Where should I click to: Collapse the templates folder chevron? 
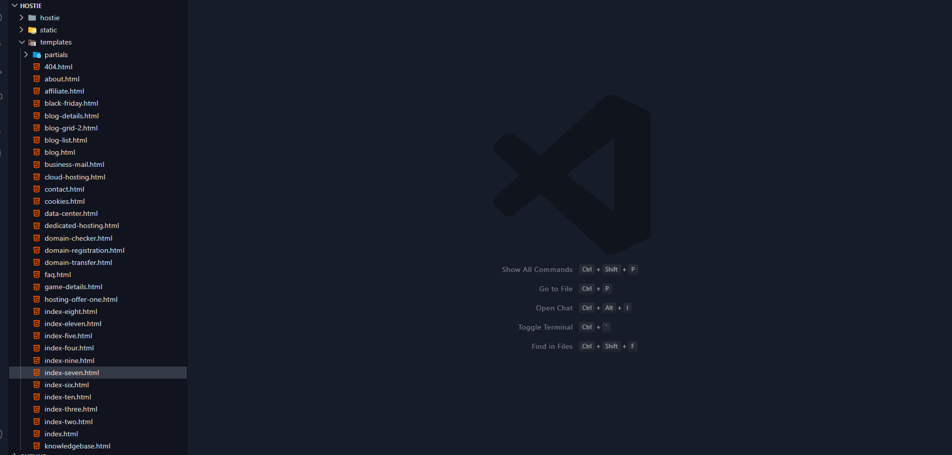click(22, 42)
